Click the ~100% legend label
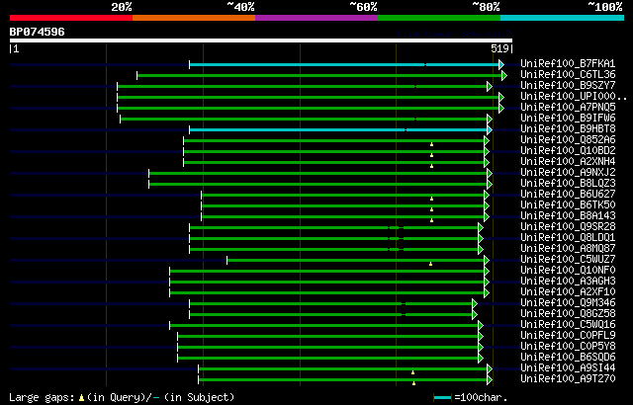Screen dimensions: 633x405 point(605,7)
